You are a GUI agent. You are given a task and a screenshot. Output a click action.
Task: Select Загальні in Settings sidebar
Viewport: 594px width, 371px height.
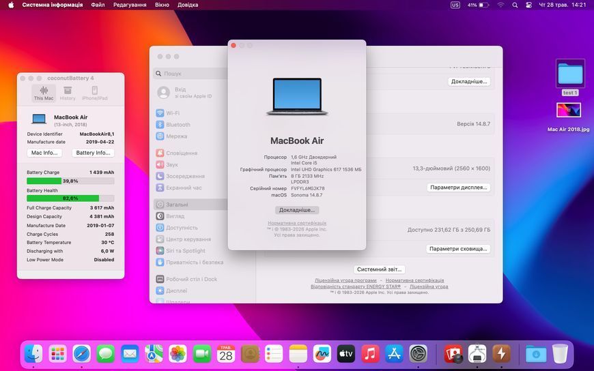pyautogui.click(x=190, y=205)
